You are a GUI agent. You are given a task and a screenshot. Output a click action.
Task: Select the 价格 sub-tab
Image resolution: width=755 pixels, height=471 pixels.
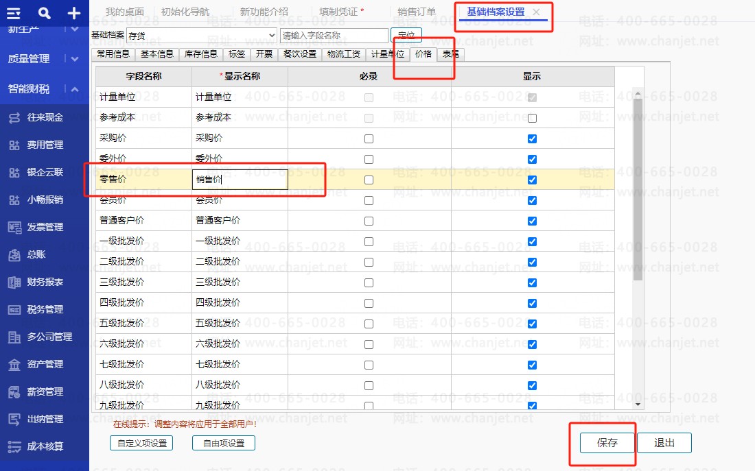pos(423,54)
